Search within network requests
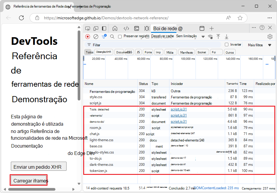This screenshot has height=193, width=277. [x=112, y=36]
